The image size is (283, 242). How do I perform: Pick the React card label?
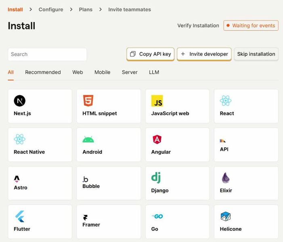227,113
